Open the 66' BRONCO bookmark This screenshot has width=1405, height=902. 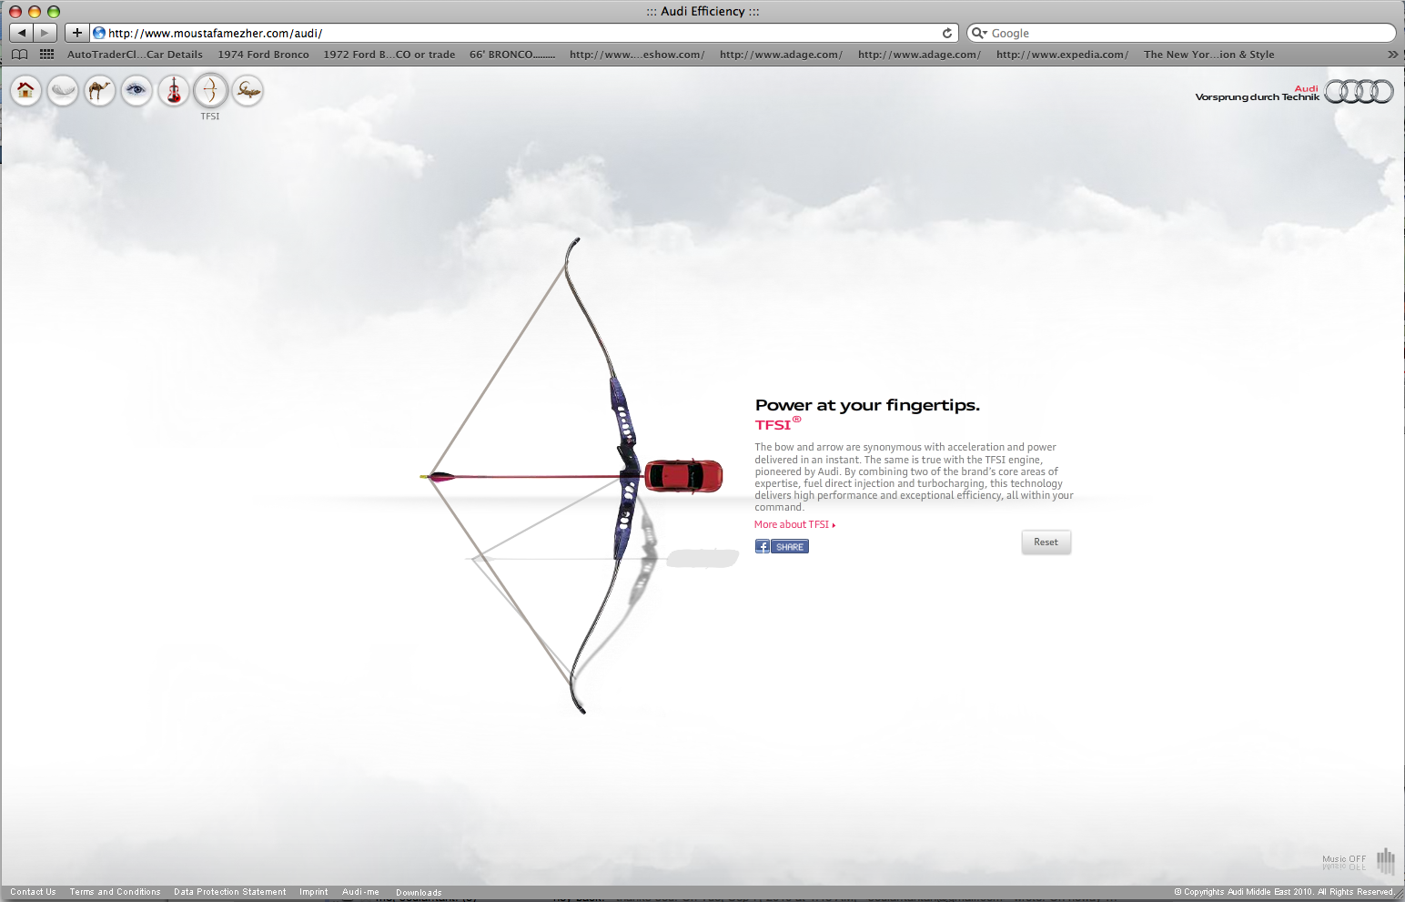(x=511, y=55)
